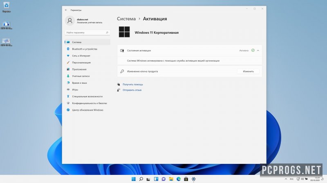
Task: Open the "Получить помощь" link
Action: pos(132,85)
